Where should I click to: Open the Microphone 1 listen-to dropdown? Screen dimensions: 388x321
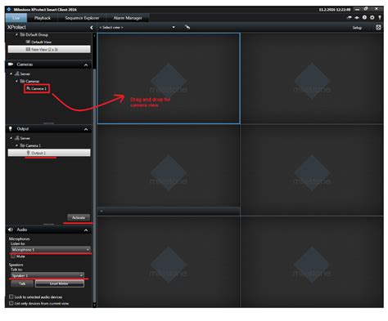pyautogui.click(x=51, y=249)
